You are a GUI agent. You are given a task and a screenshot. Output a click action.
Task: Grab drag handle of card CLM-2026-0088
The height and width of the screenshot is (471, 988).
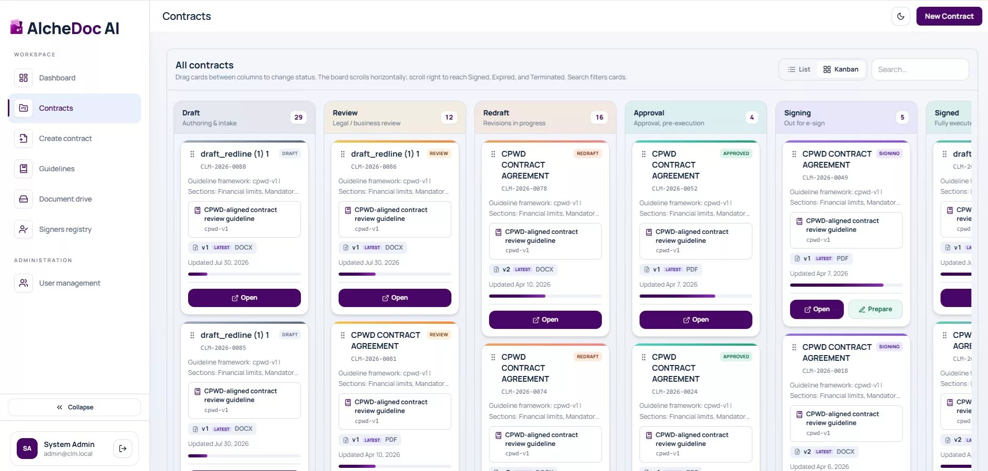[192, 154]
